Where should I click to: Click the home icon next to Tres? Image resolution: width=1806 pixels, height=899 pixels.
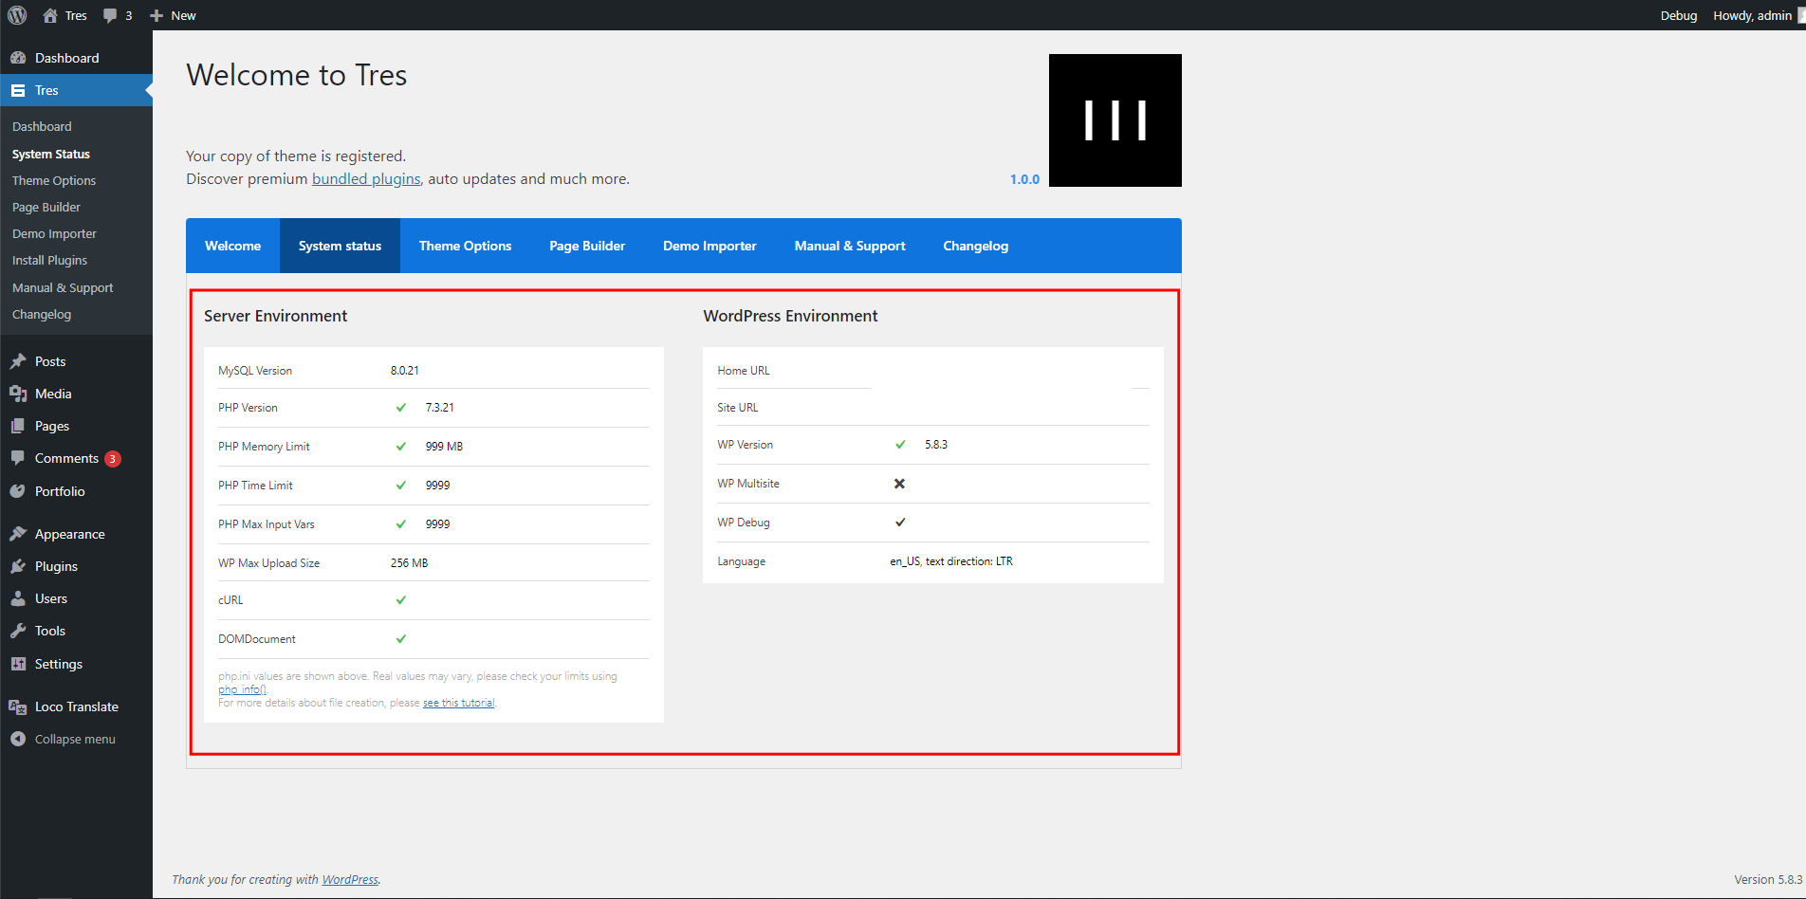click(x=50, y=15)
